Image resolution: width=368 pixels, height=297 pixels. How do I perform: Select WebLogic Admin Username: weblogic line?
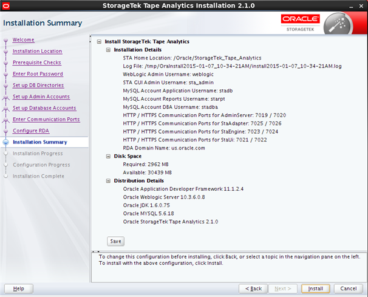(x=168, y=75)
